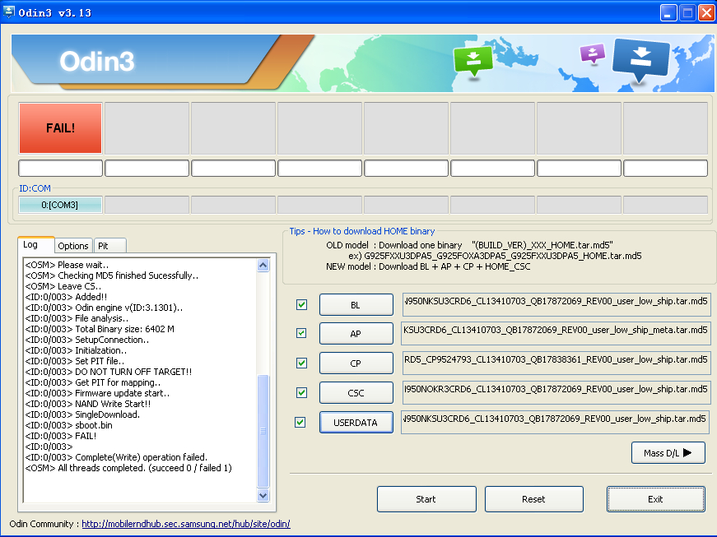Open the Odin Community samsung hub link
This screenshot has height=537, width=717.
click(x=186, y=524)
